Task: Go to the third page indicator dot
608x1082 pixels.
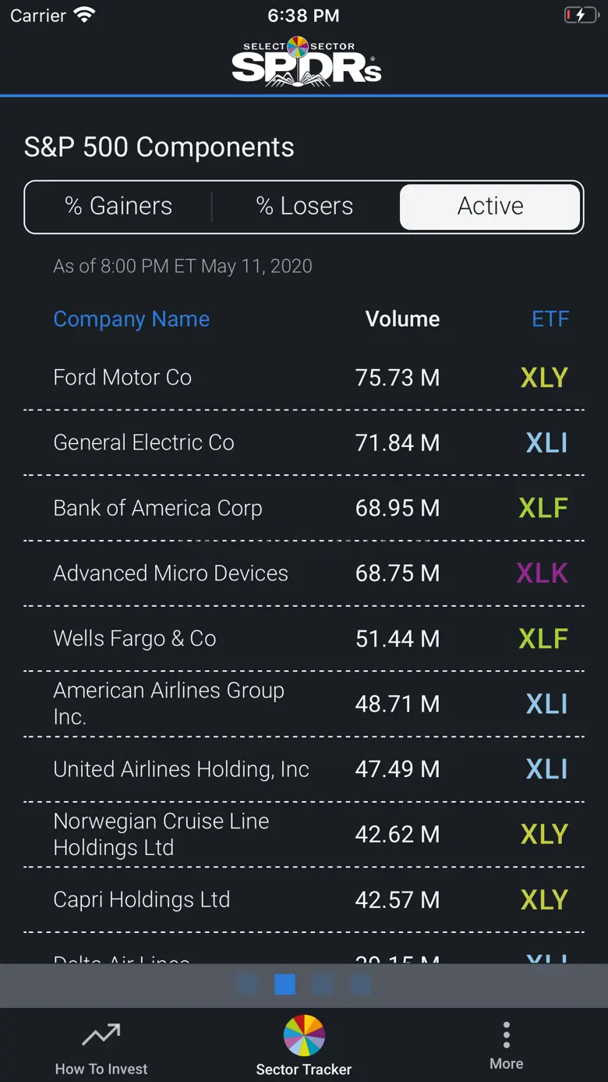Action: click(x=323, y=984)
